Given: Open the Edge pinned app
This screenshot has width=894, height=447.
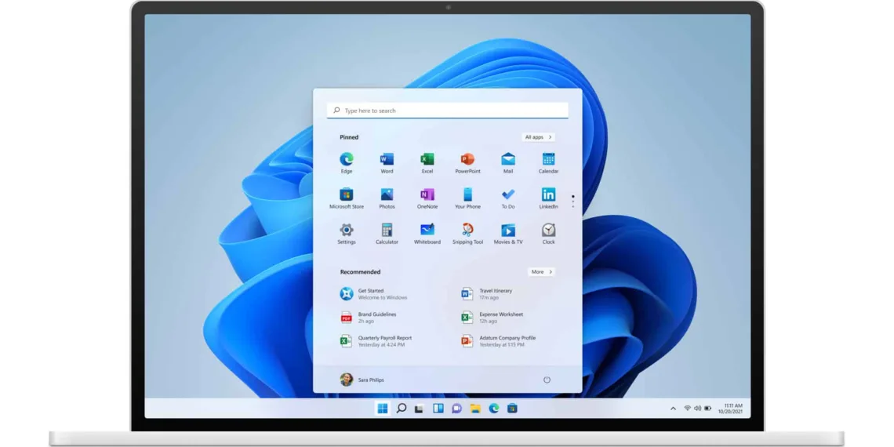Looking at the screenshot, I should [x=346, y=160].
